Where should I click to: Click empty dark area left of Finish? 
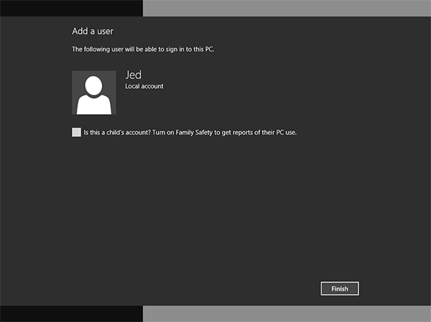215,288
